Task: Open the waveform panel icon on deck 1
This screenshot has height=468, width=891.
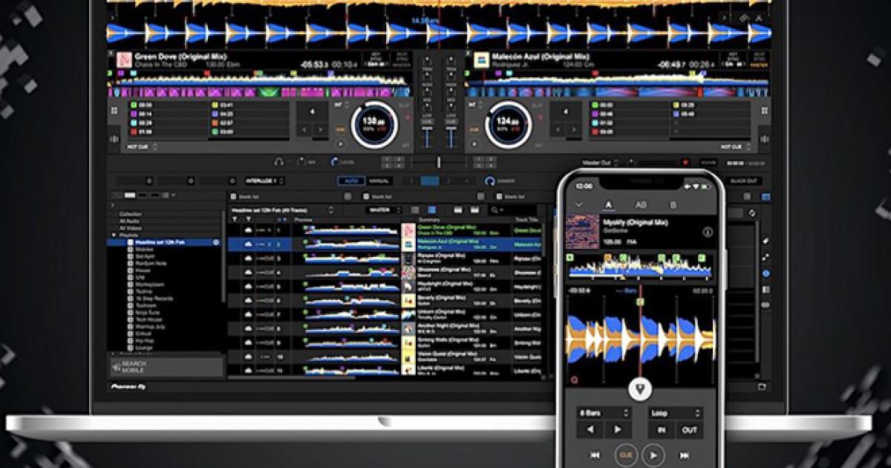Action: point(114,138)
